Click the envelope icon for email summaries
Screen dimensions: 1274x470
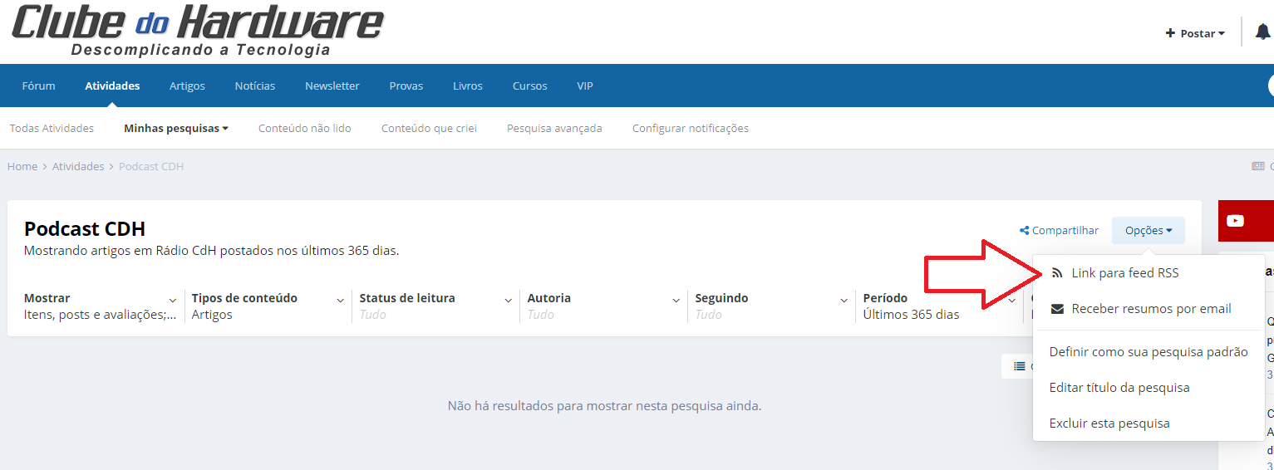(1057, 309)
